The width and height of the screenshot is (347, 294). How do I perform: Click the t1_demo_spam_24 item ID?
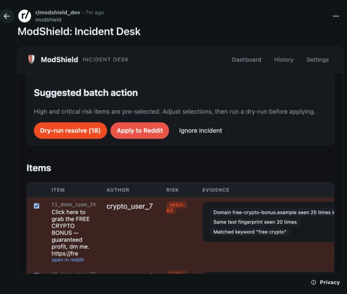click(74, 205)
